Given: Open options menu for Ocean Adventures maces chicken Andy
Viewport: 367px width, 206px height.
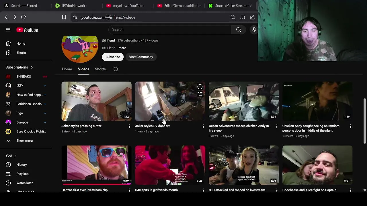Looking at the screenshot, I should [x=277, y=126].
